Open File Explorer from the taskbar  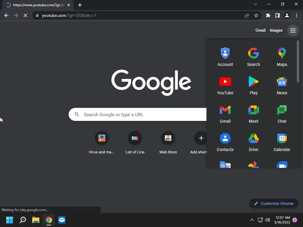pyautogui.click(x=36, y=220)
